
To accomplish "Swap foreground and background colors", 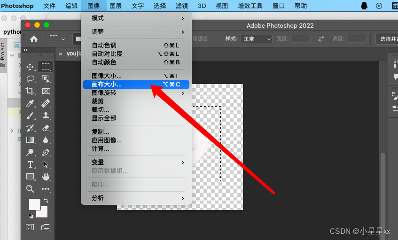I will (46, 201).
